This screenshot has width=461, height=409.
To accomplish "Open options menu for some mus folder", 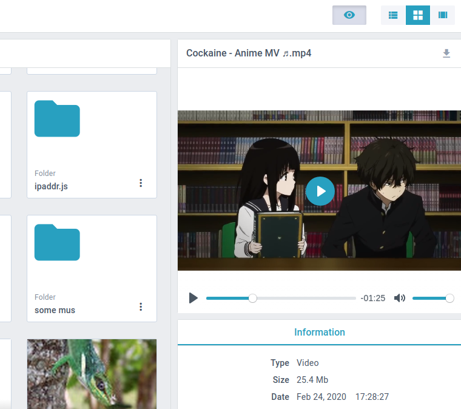I will click(x=141, y=307).
